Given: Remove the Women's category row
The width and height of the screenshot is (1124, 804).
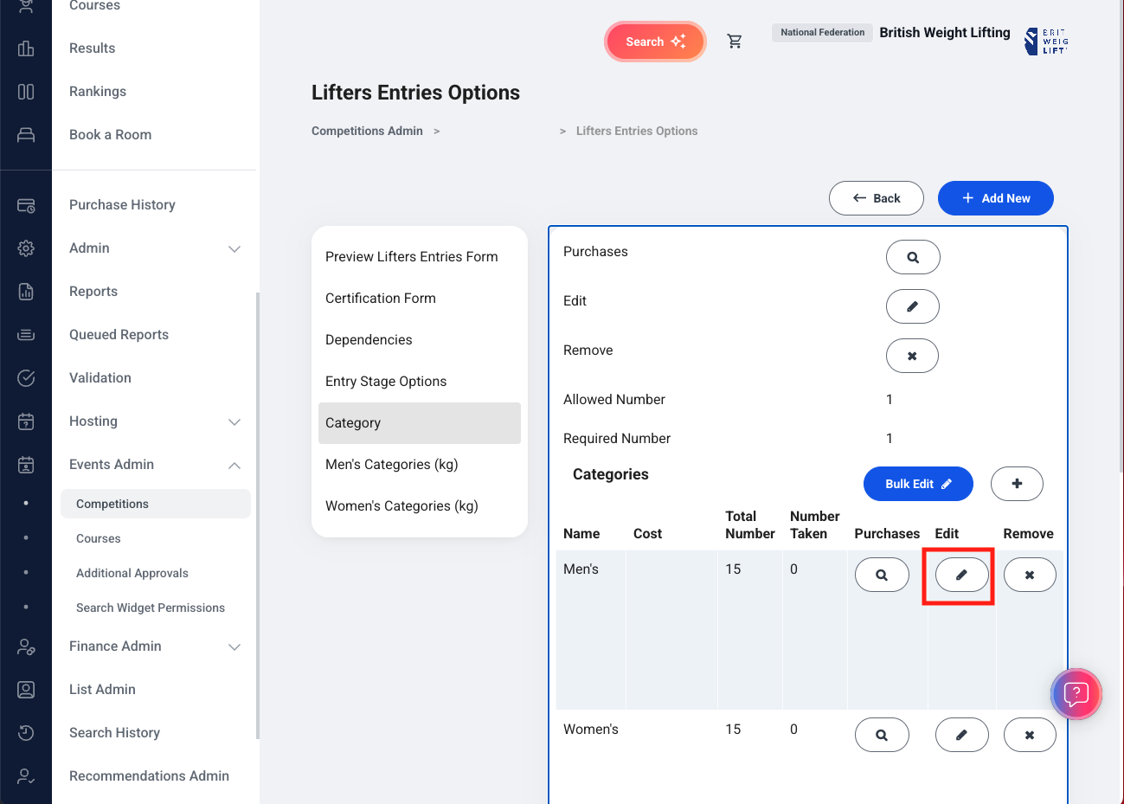Looking at the screenshot, I should 1030,735.
